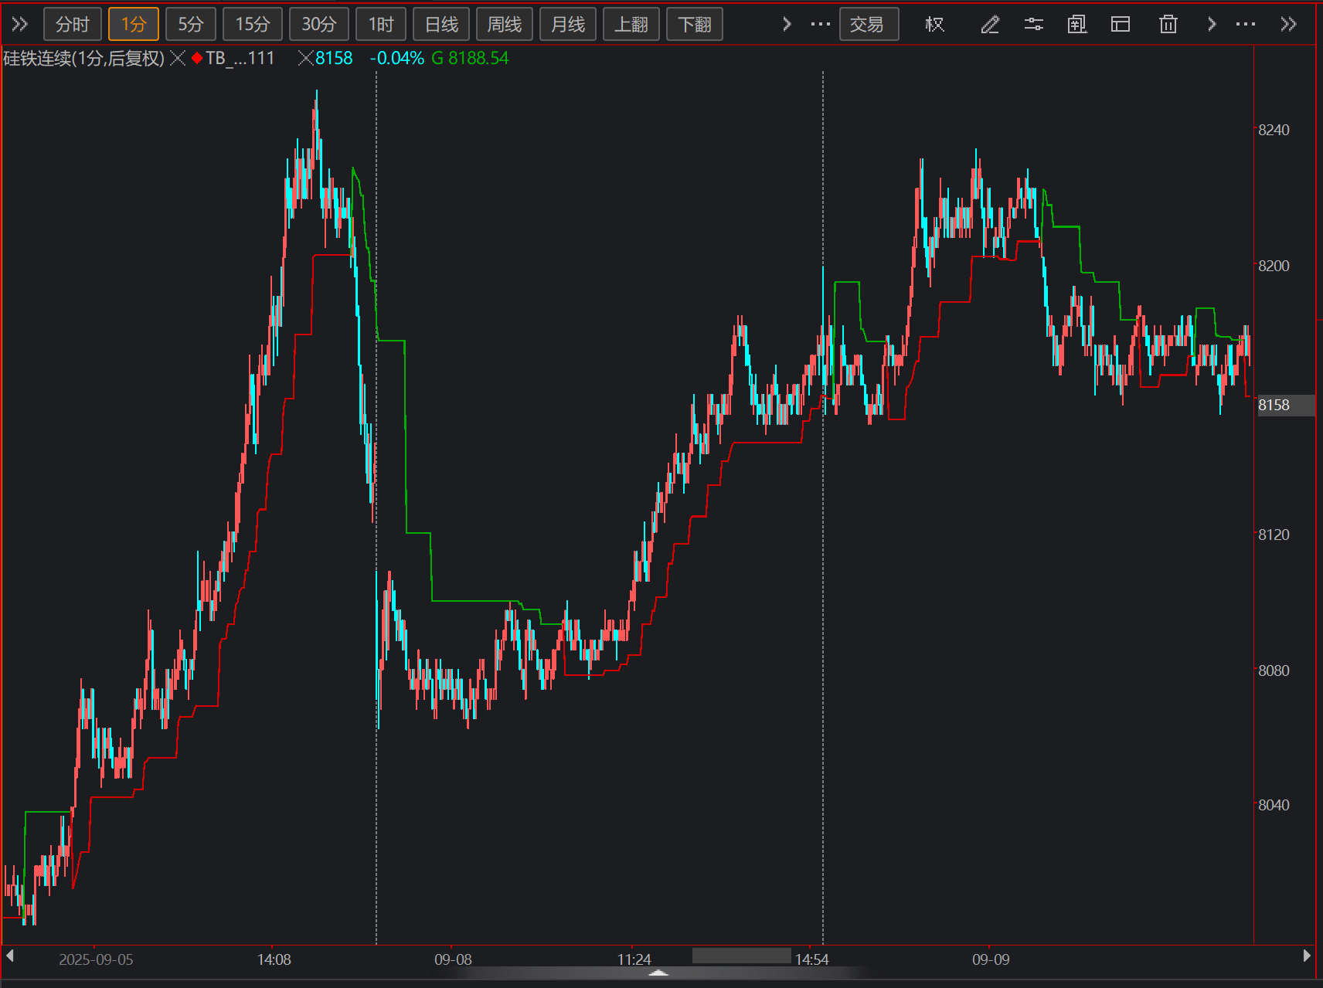Click the gray timeline scrollbar thumb
Viewport: 1323px width, 988px height.
click(x=741, y=956)
